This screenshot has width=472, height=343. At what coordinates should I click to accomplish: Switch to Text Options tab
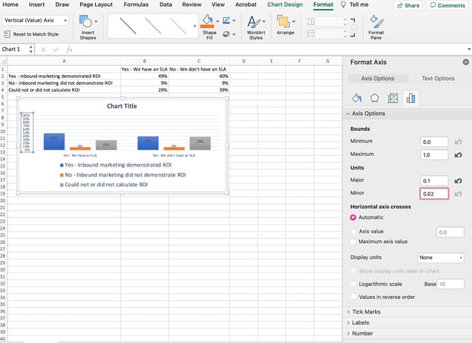[438, 78]
